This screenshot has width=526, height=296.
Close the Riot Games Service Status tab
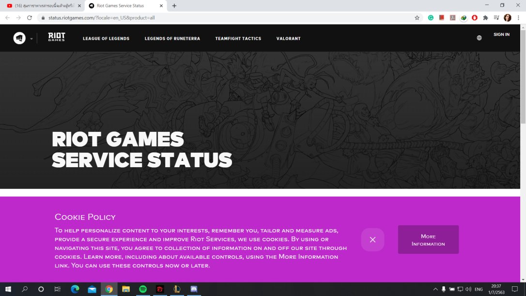(161, 6)
